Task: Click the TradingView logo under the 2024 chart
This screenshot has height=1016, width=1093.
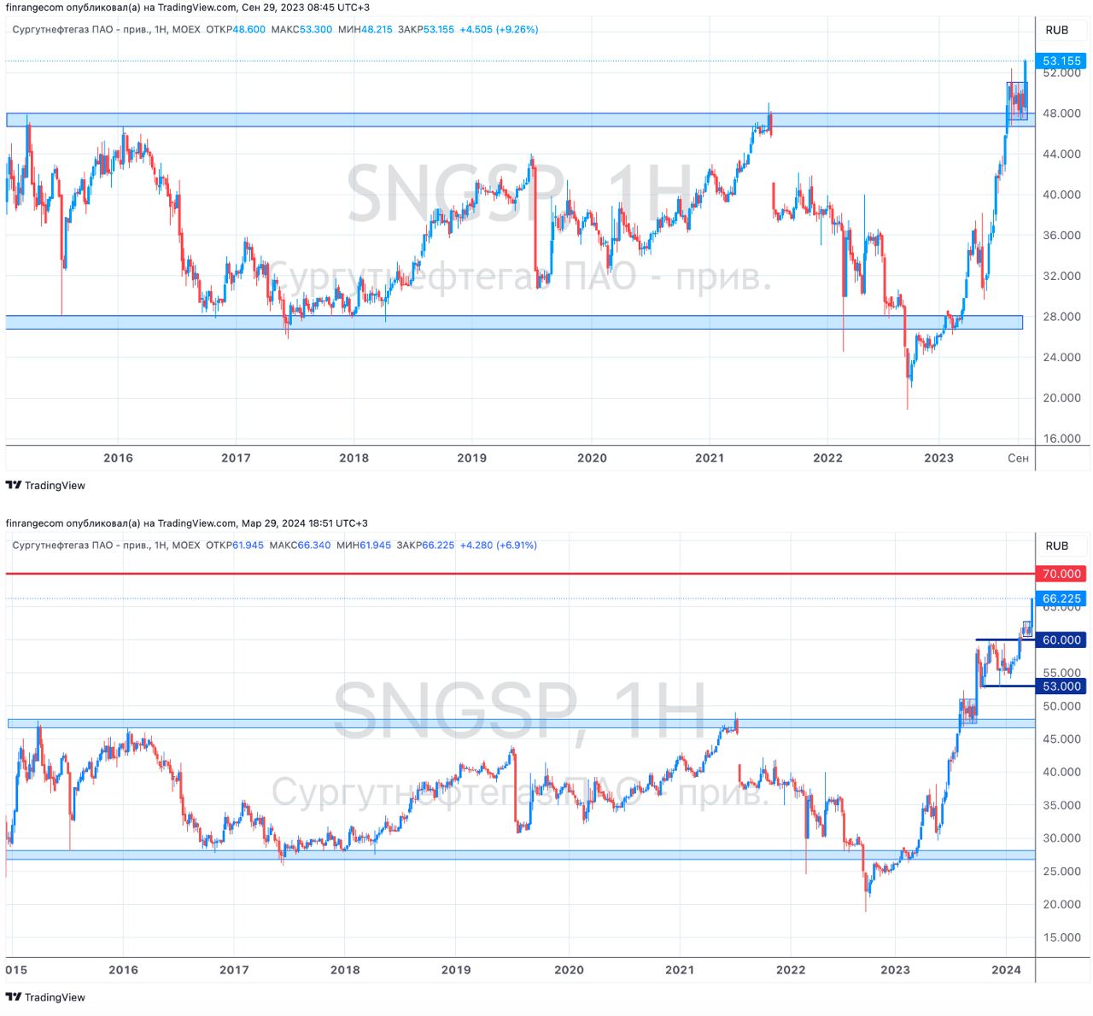Action: click(x=45, y=996)
